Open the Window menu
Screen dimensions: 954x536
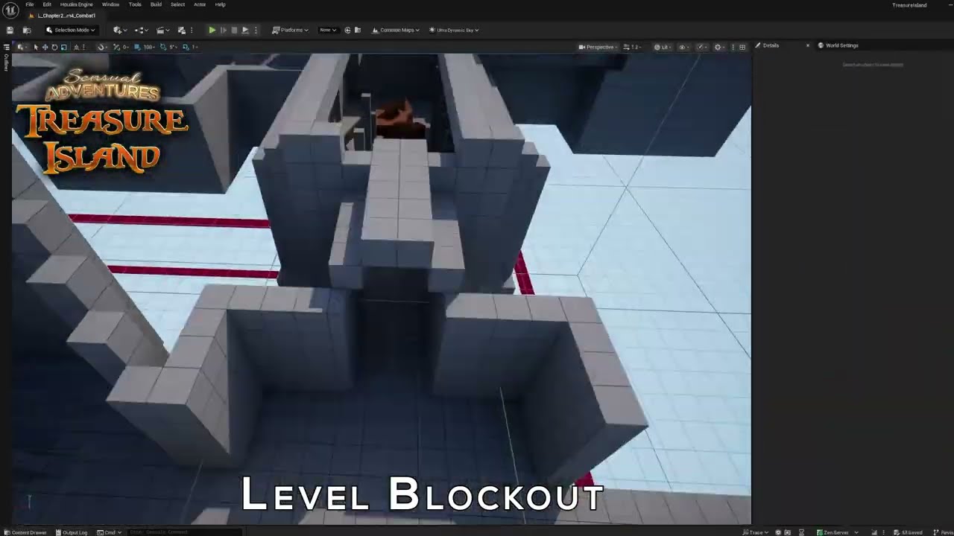[x=110, y=4]
